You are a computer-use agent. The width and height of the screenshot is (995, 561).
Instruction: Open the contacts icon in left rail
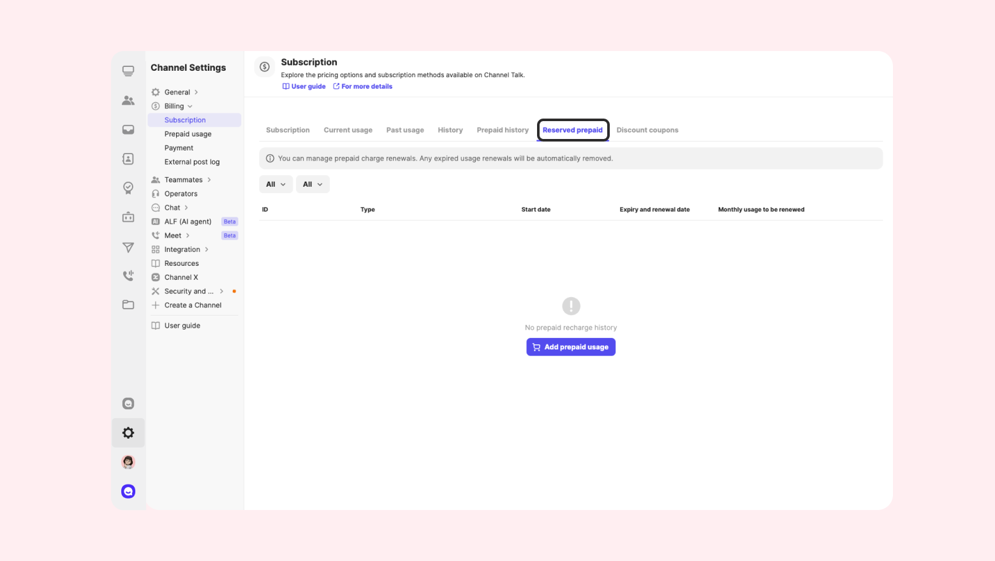tap(128, 159)
